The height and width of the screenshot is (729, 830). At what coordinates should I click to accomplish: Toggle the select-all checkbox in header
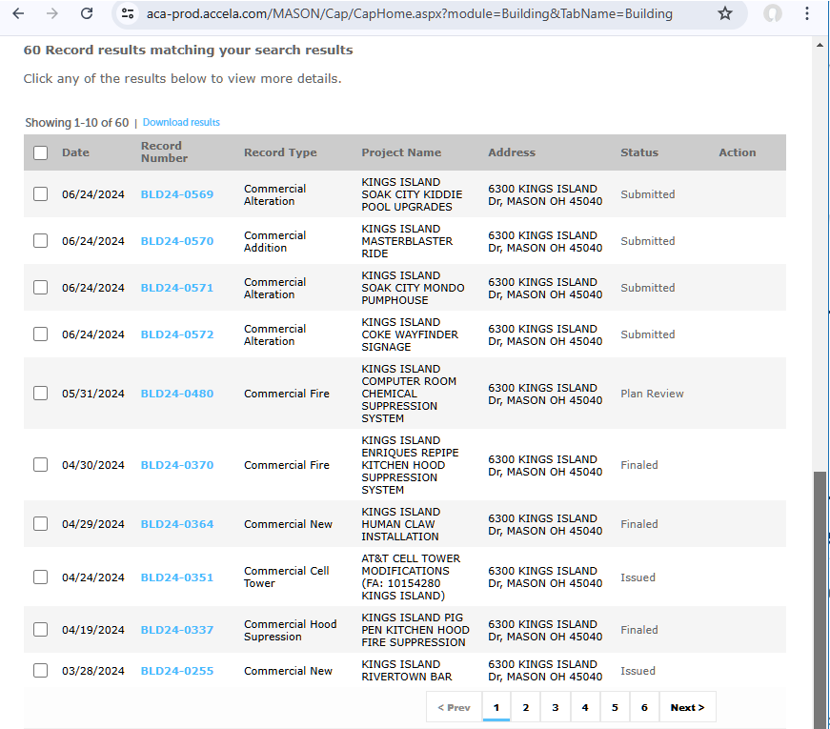[x=40, y=152]
